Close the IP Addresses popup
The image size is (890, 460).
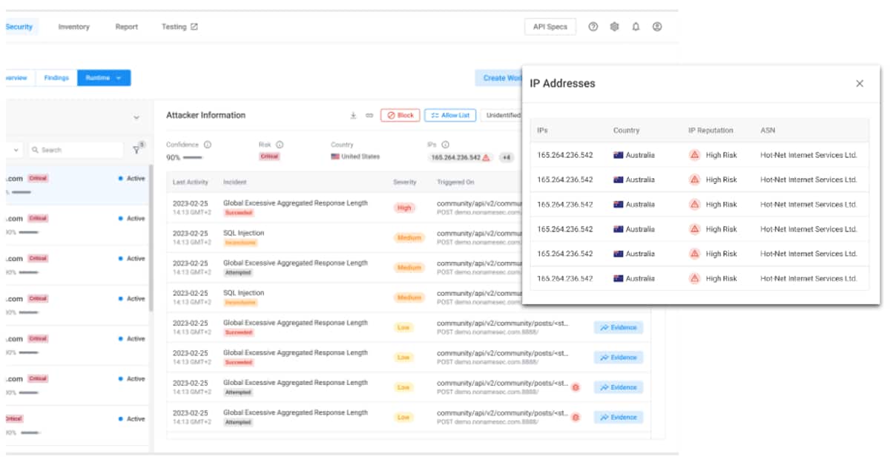(x=860, y=84)
